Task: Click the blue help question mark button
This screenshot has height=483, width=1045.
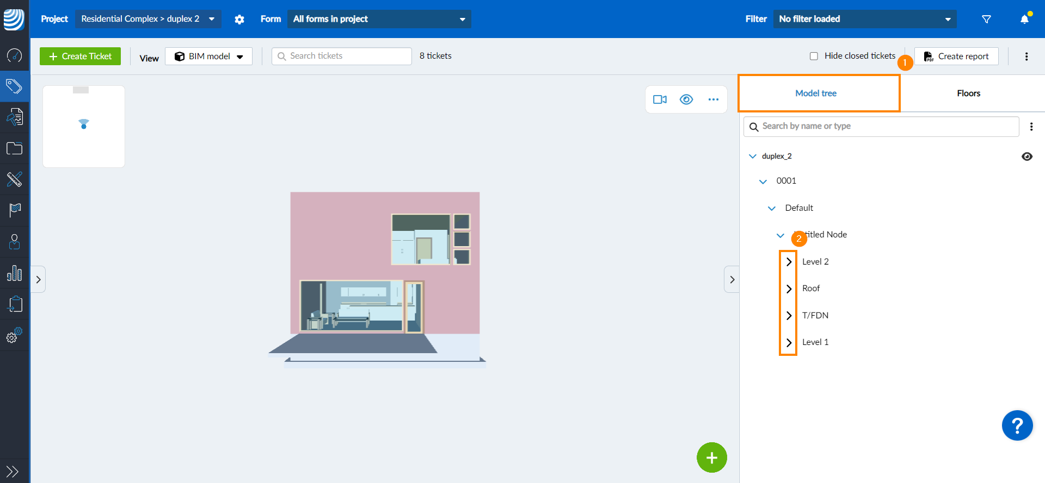Action: 1017,425
